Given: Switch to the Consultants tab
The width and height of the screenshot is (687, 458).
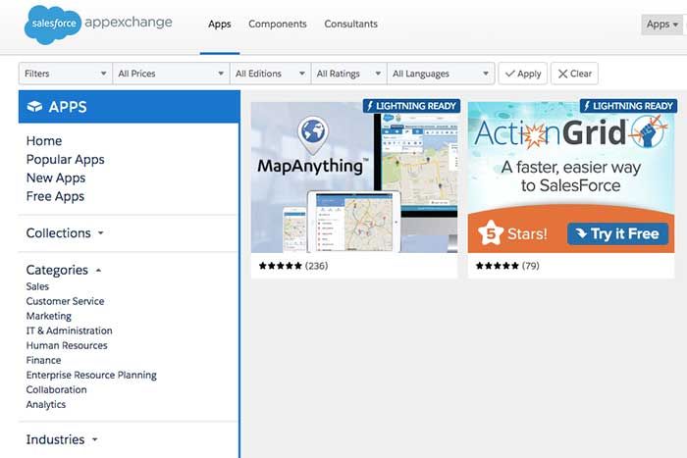Looking at the screenshot, I should click(x=350, y=25).
